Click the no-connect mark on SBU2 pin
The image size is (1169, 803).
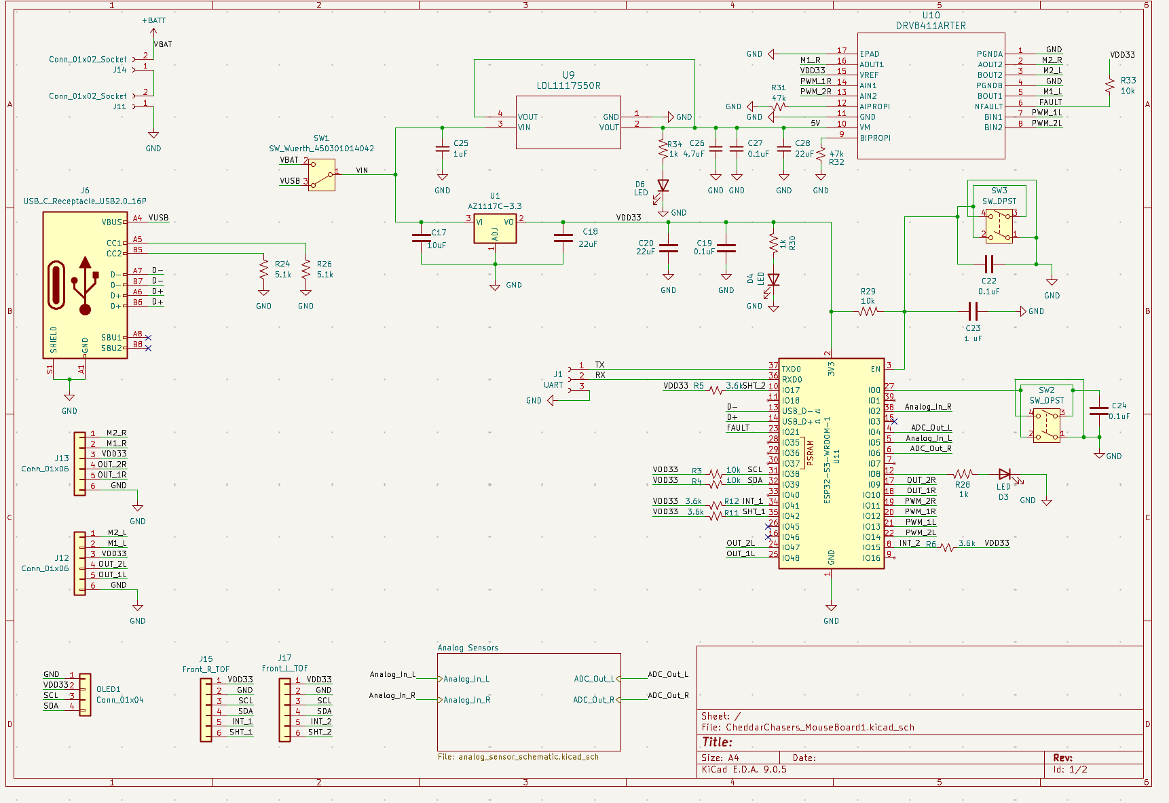pyautogui.click(x=148, y=348)
